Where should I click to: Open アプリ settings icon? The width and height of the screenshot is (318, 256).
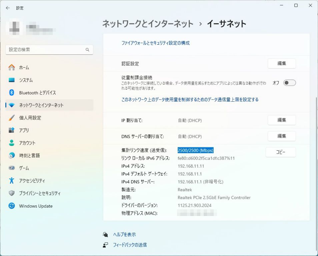tap(12, 130)
